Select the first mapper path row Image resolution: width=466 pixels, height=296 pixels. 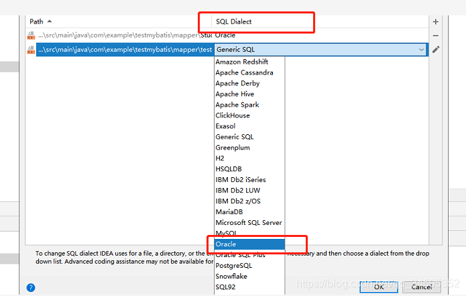point(125,36)
